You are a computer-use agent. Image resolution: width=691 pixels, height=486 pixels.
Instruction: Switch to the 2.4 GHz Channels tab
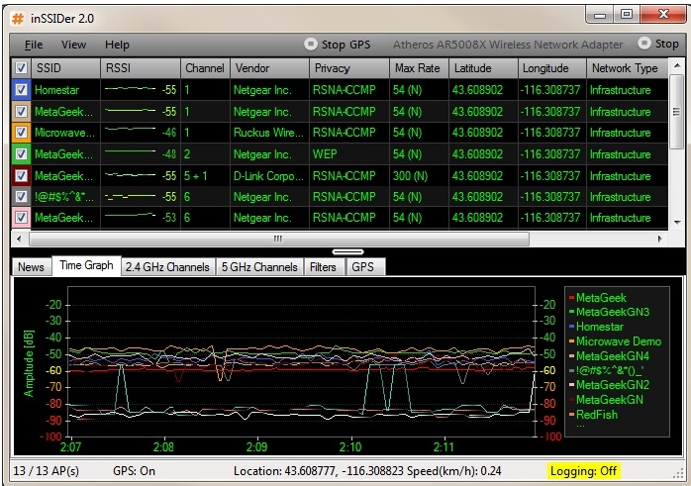[167, 266]
